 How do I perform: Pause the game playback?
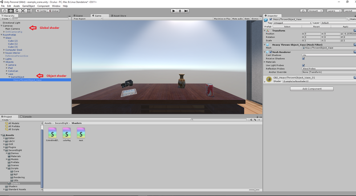[180, 11]
